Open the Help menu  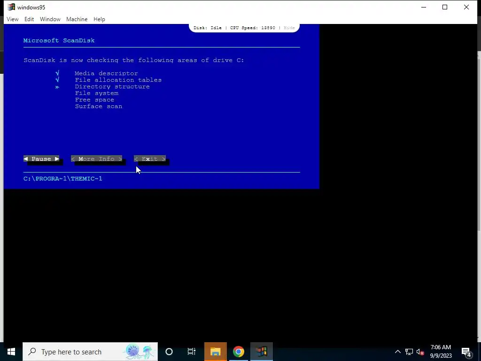coord(99,19)
